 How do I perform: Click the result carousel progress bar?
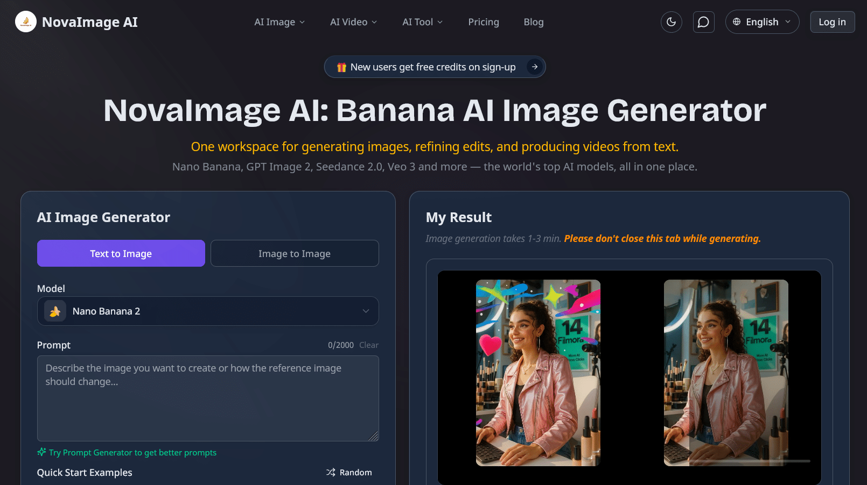point(750,461)
